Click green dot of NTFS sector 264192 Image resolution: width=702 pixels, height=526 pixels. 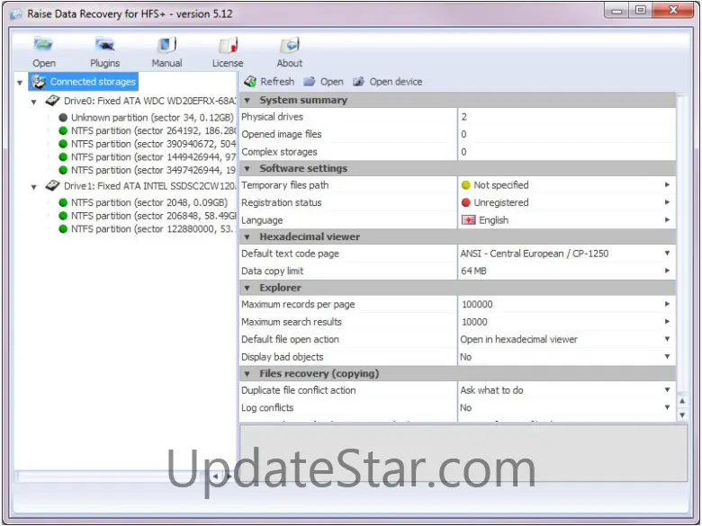[x=63, y=130]
